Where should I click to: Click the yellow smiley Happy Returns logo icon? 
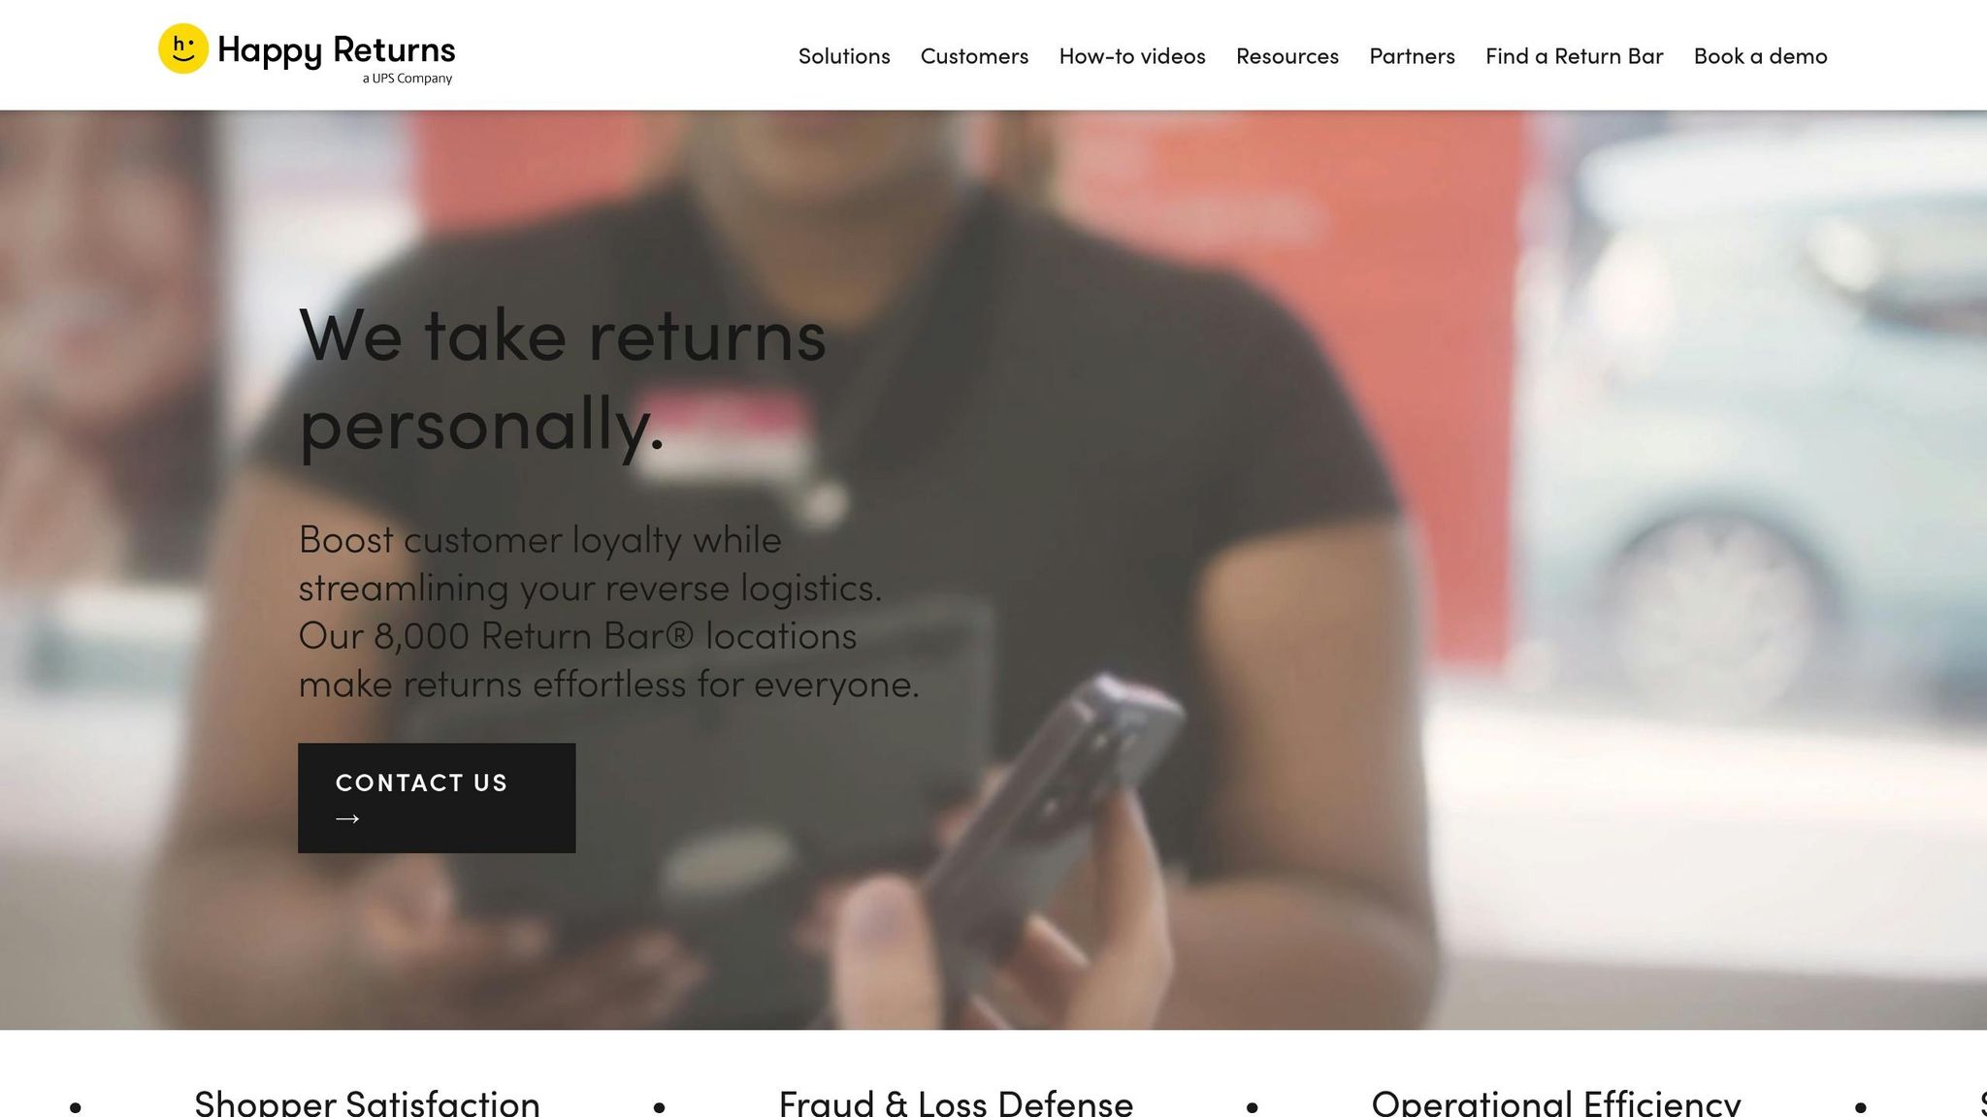coord(183,48)
